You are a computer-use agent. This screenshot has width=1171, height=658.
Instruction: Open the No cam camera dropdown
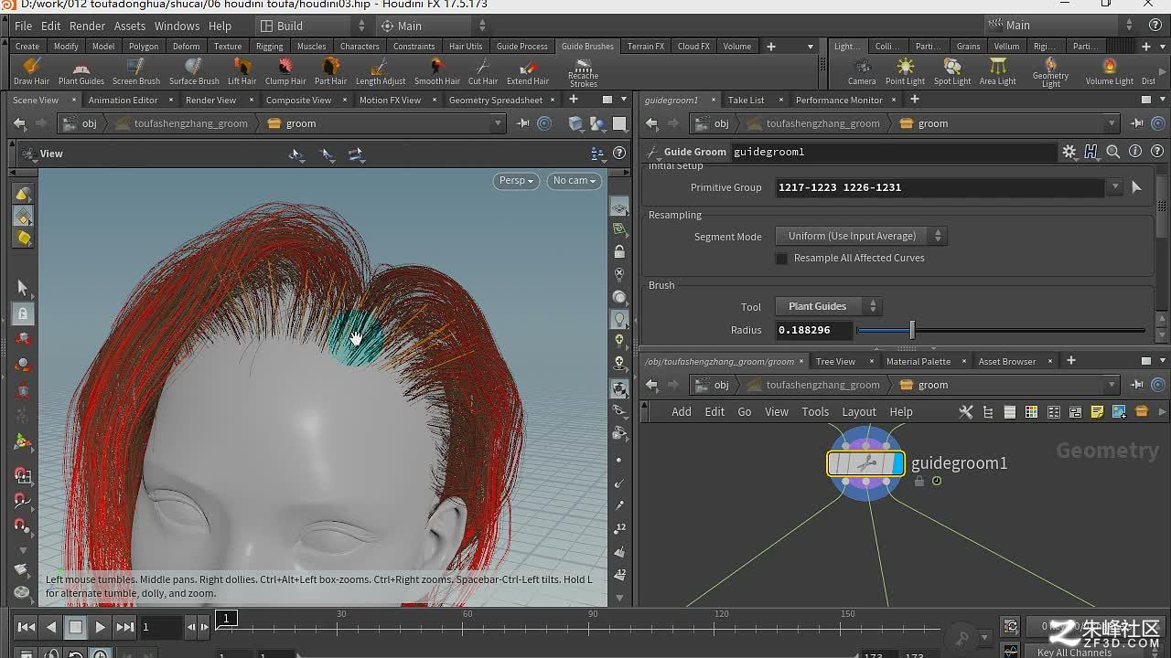[575, 181]
